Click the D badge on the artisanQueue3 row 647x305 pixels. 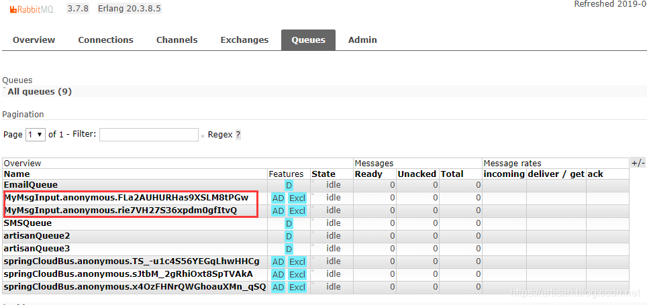(289, 249)
